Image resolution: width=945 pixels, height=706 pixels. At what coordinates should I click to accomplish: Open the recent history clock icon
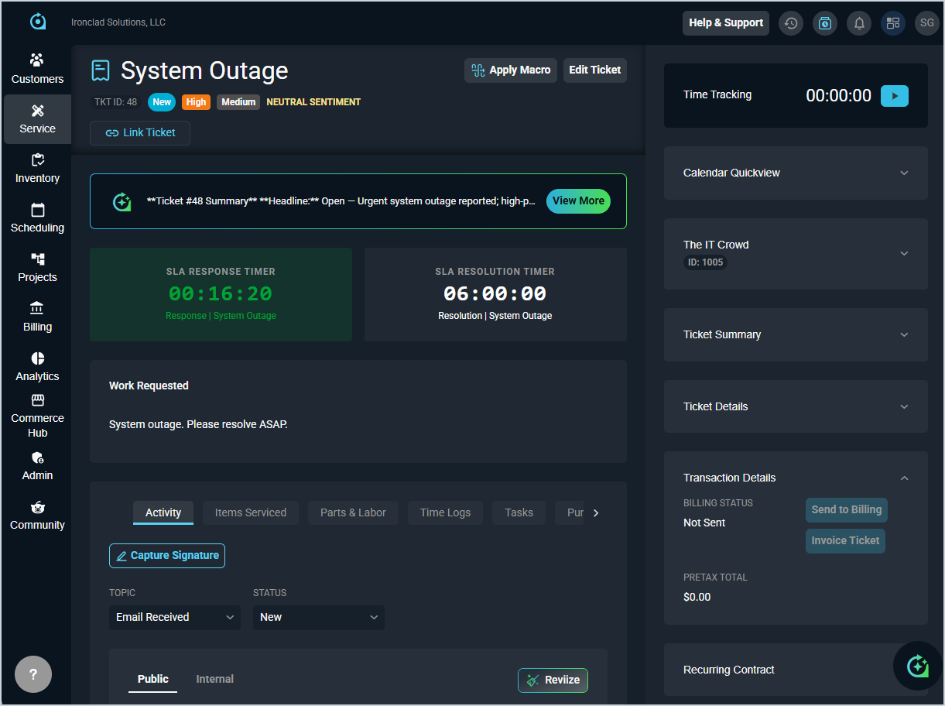click(790, 23)
